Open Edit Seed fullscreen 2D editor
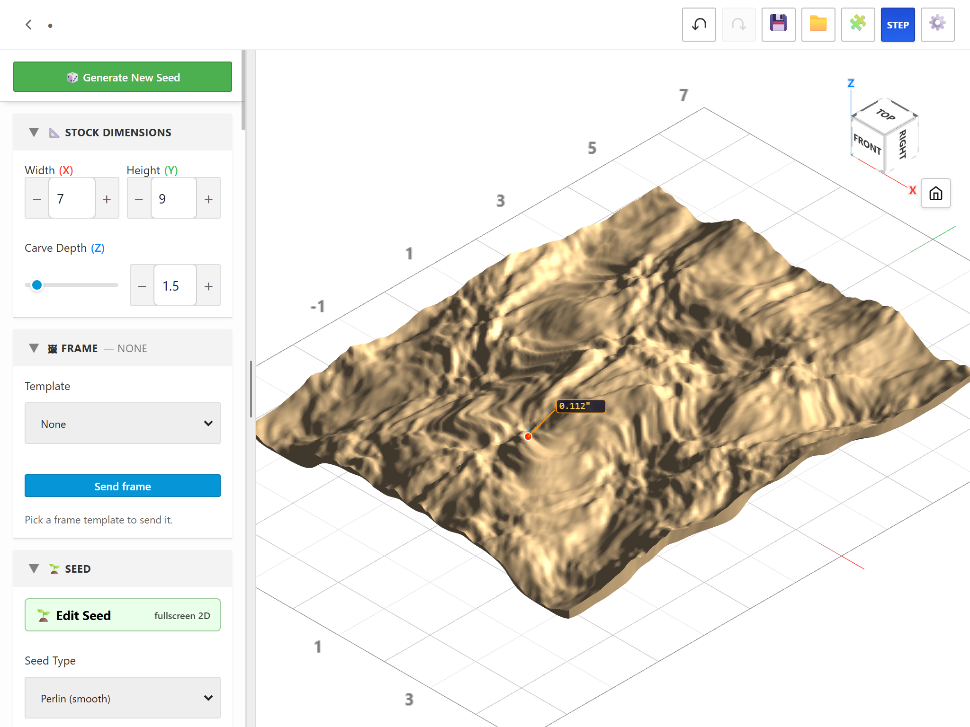The height and width of the screenshot is (727, 970). [123, 615]
